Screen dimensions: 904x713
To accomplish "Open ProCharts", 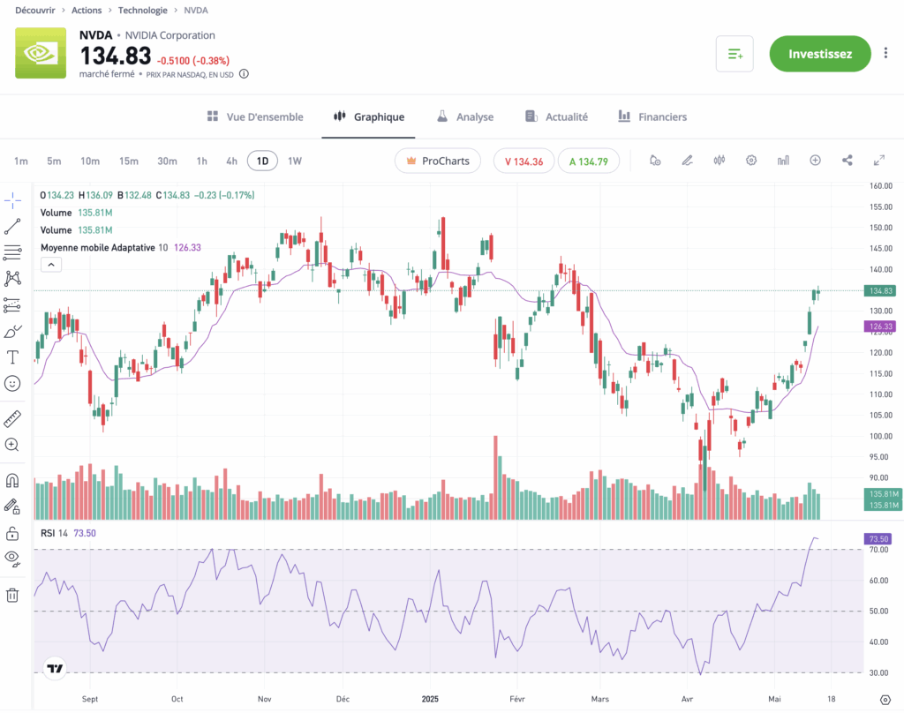I will [438, 161].
